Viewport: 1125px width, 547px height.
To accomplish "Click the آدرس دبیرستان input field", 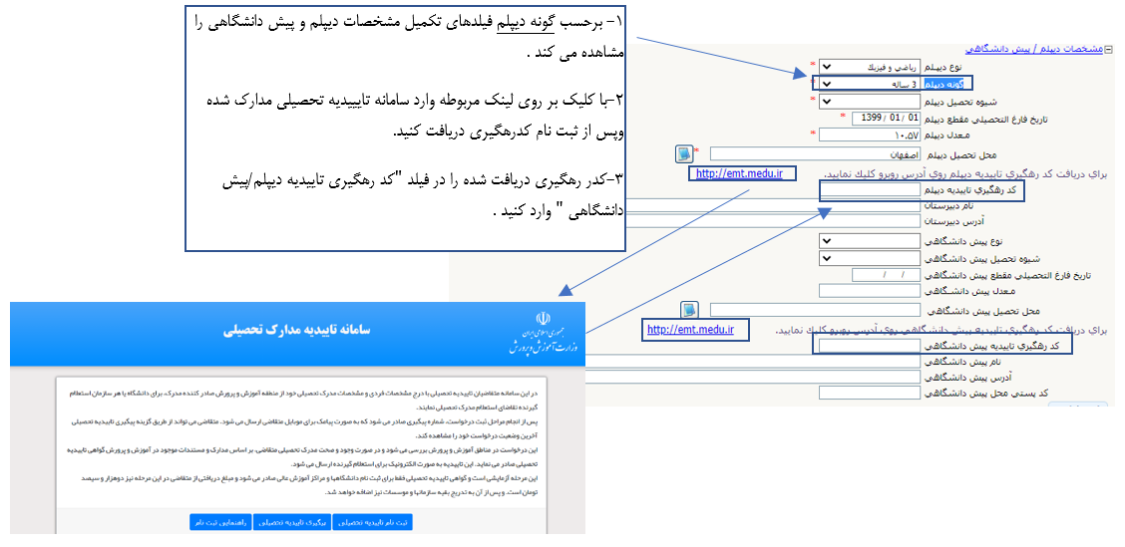I will click(773, 222).
